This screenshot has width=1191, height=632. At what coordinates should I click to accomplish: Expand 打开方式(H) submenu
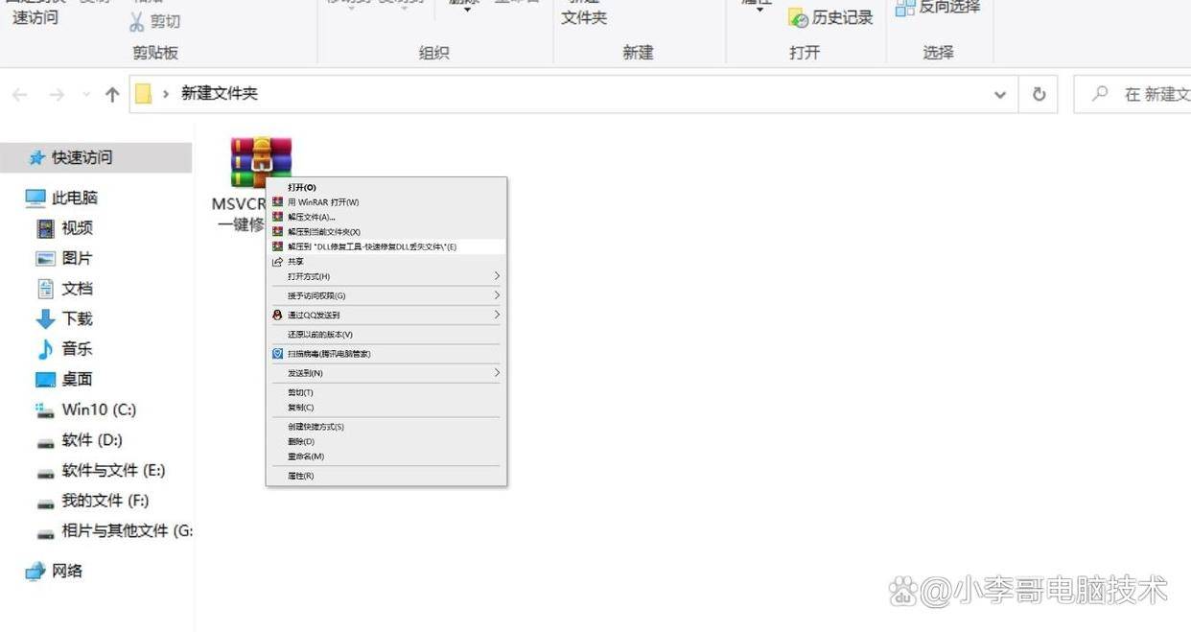pos(386,276)
